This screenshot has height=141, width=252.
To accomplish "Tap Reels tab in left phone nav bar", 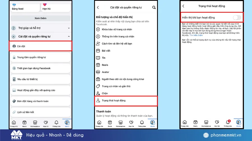I will click(x=24, y=123).
